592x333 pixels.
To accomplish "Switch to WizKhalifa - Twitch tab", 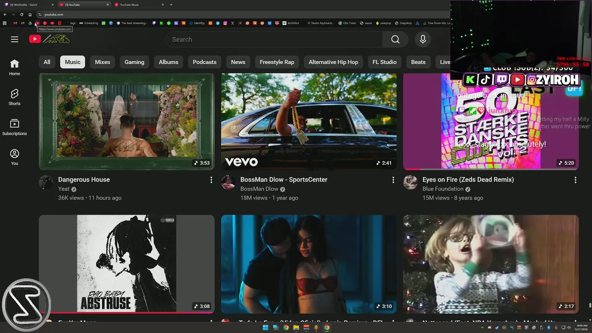I will tap(28, 5).
